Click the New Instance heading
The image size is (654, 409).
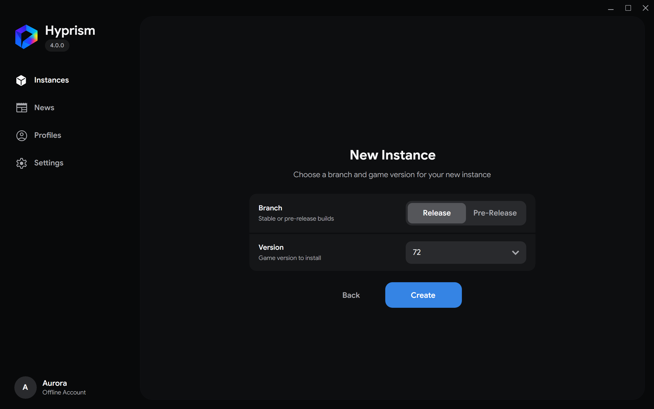(x=392, y=155)
